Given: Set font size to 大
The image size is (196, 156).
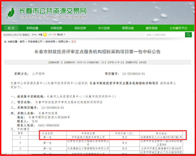Looking at the screenshot, I should 115,62.
